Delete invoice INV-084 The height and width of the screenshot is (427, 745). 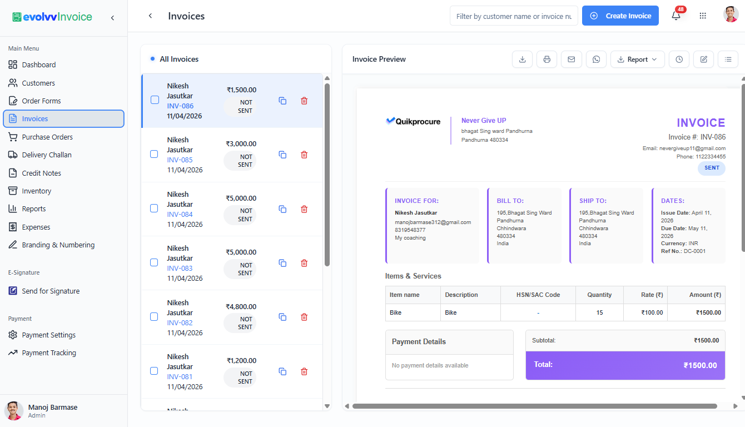tap(304, 209)
